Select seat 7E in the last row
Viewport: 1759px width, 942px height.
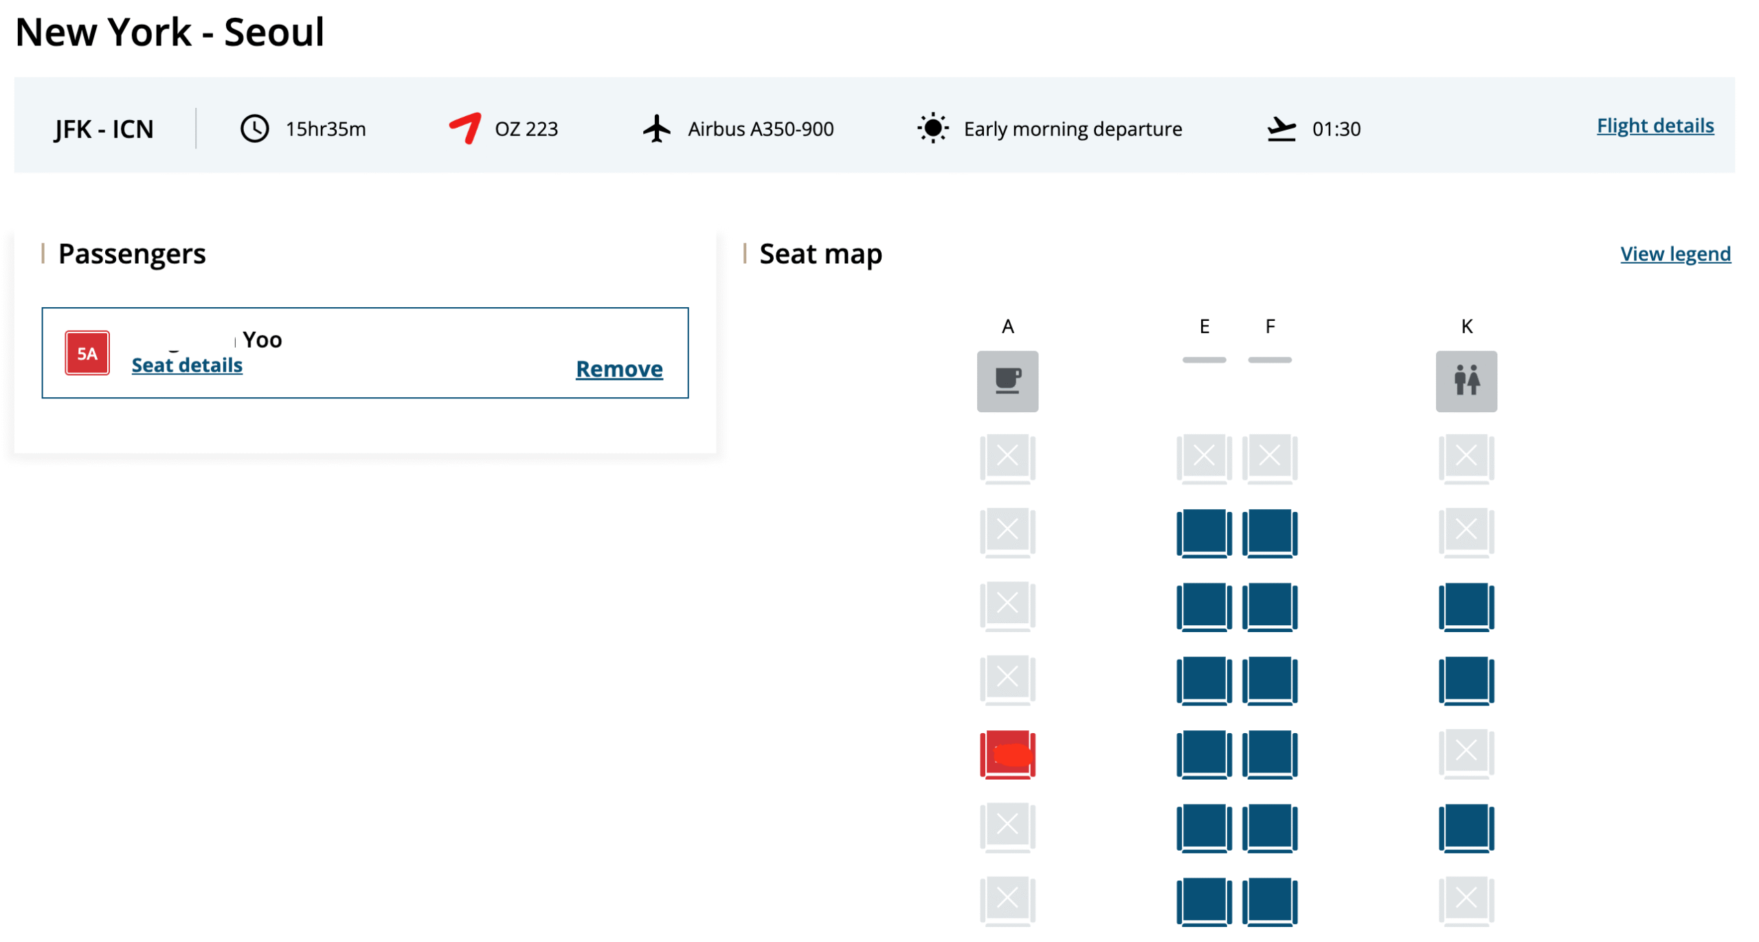(x=1203, y=901)
